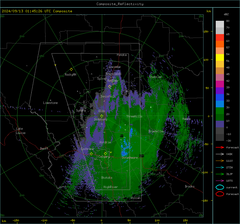Click the yellow diamond marker near RockyMH
240x224 pixels.
71,70
